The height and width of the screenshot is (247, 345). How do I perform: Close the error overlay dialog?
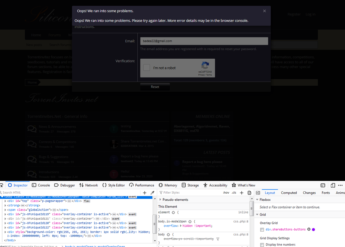[264, 11]
